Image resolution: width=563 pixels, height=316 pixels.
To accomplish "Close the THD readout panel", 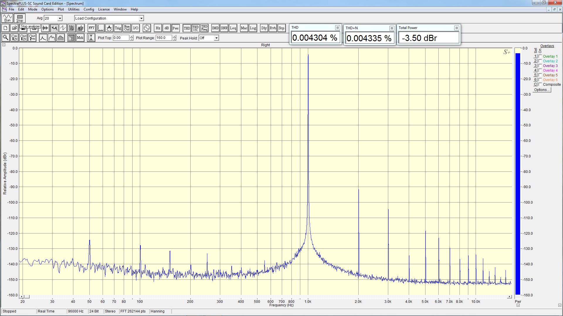I will click(x=338, y=28).
